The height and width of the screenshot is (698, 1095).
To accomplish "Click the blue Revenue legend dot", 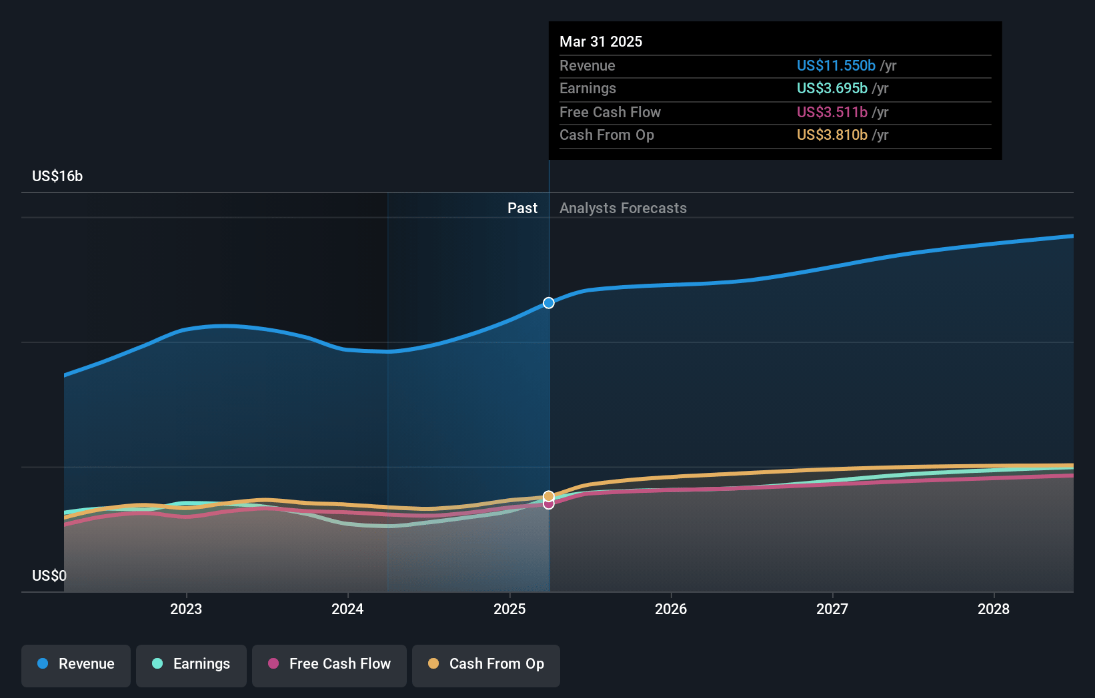I will [x=43, y=663].
